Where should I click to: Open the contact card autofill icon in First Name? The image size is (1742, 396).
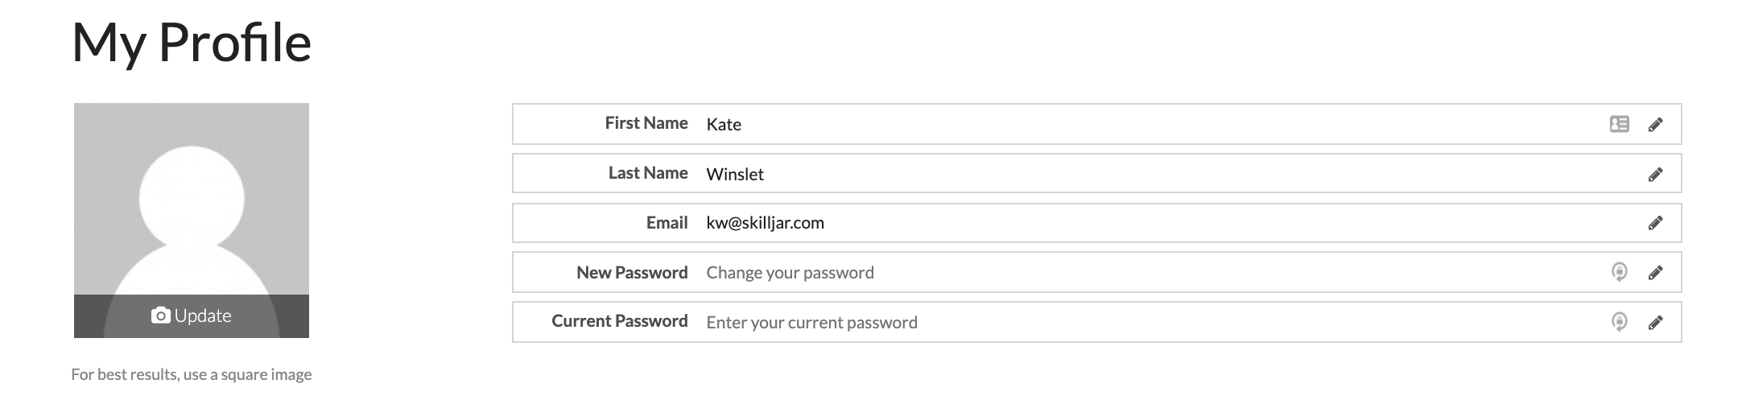1619,124
